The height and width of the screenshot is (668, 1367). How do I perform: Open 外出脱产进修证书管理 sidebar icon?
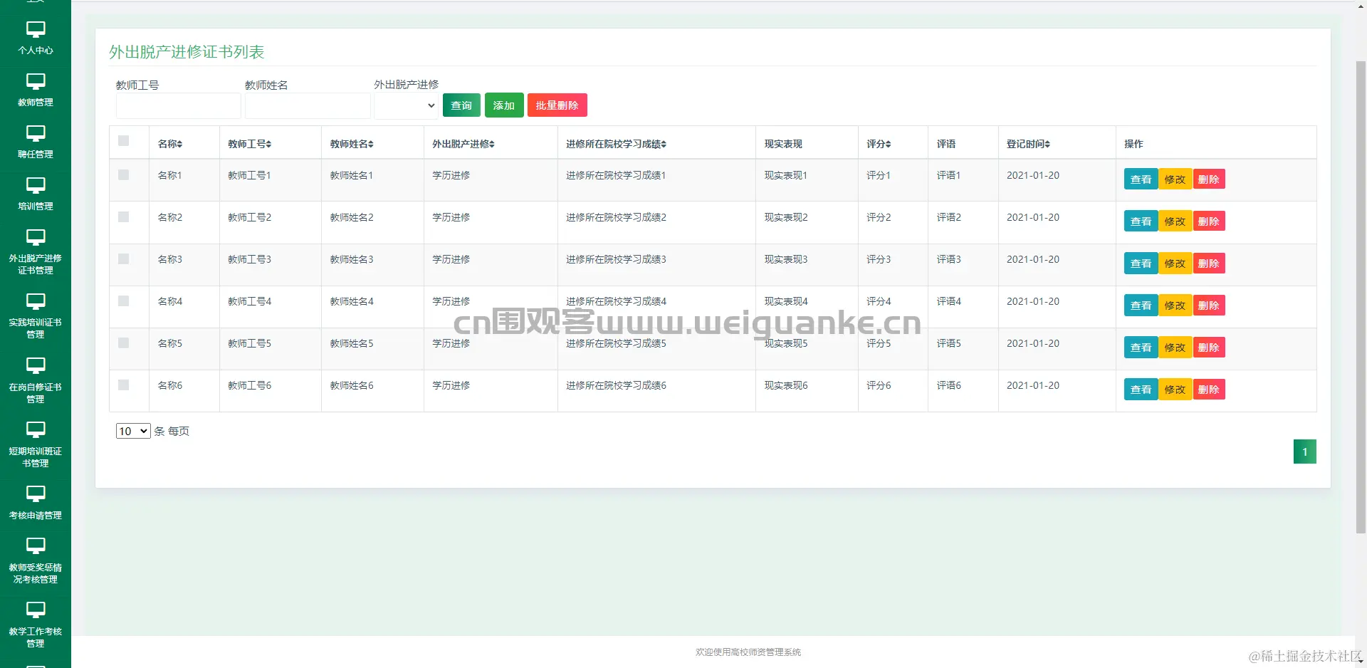36,237
